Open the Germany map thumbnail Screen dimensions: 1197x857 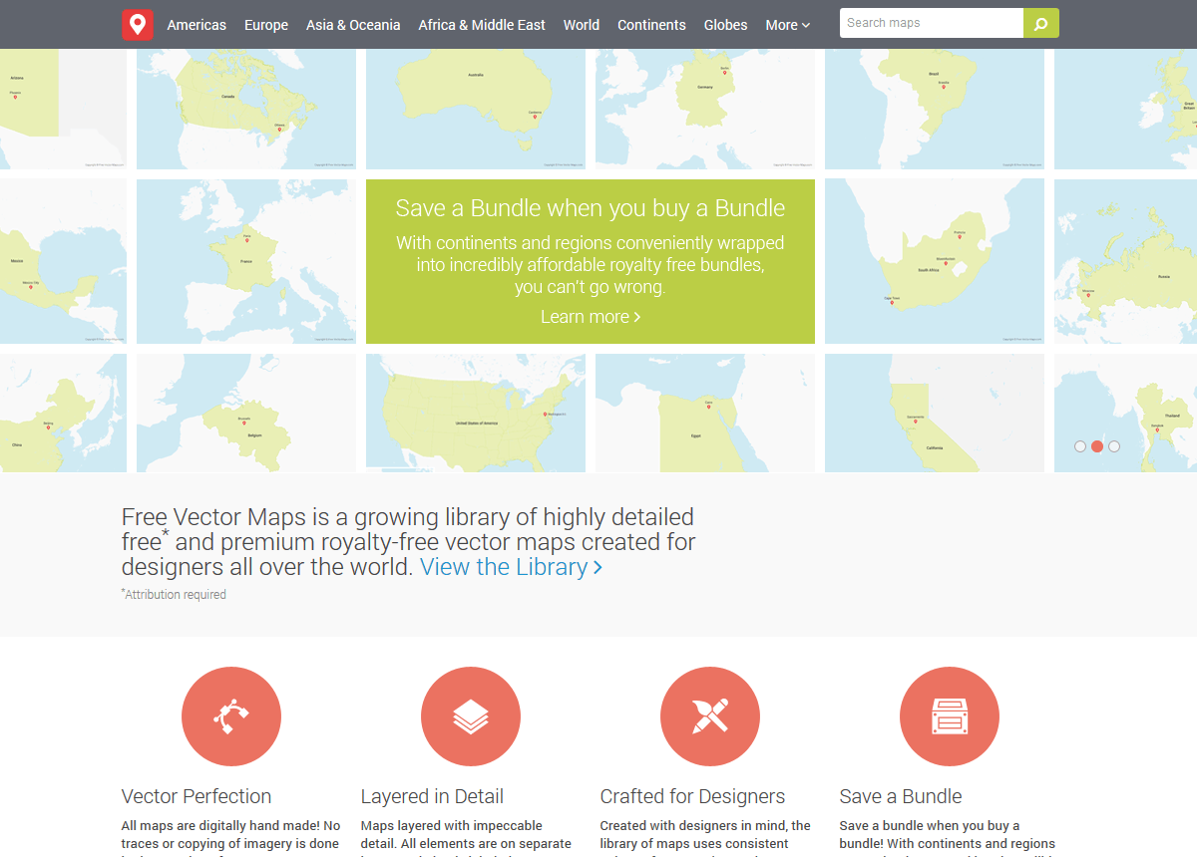click(x=705, y=110)
